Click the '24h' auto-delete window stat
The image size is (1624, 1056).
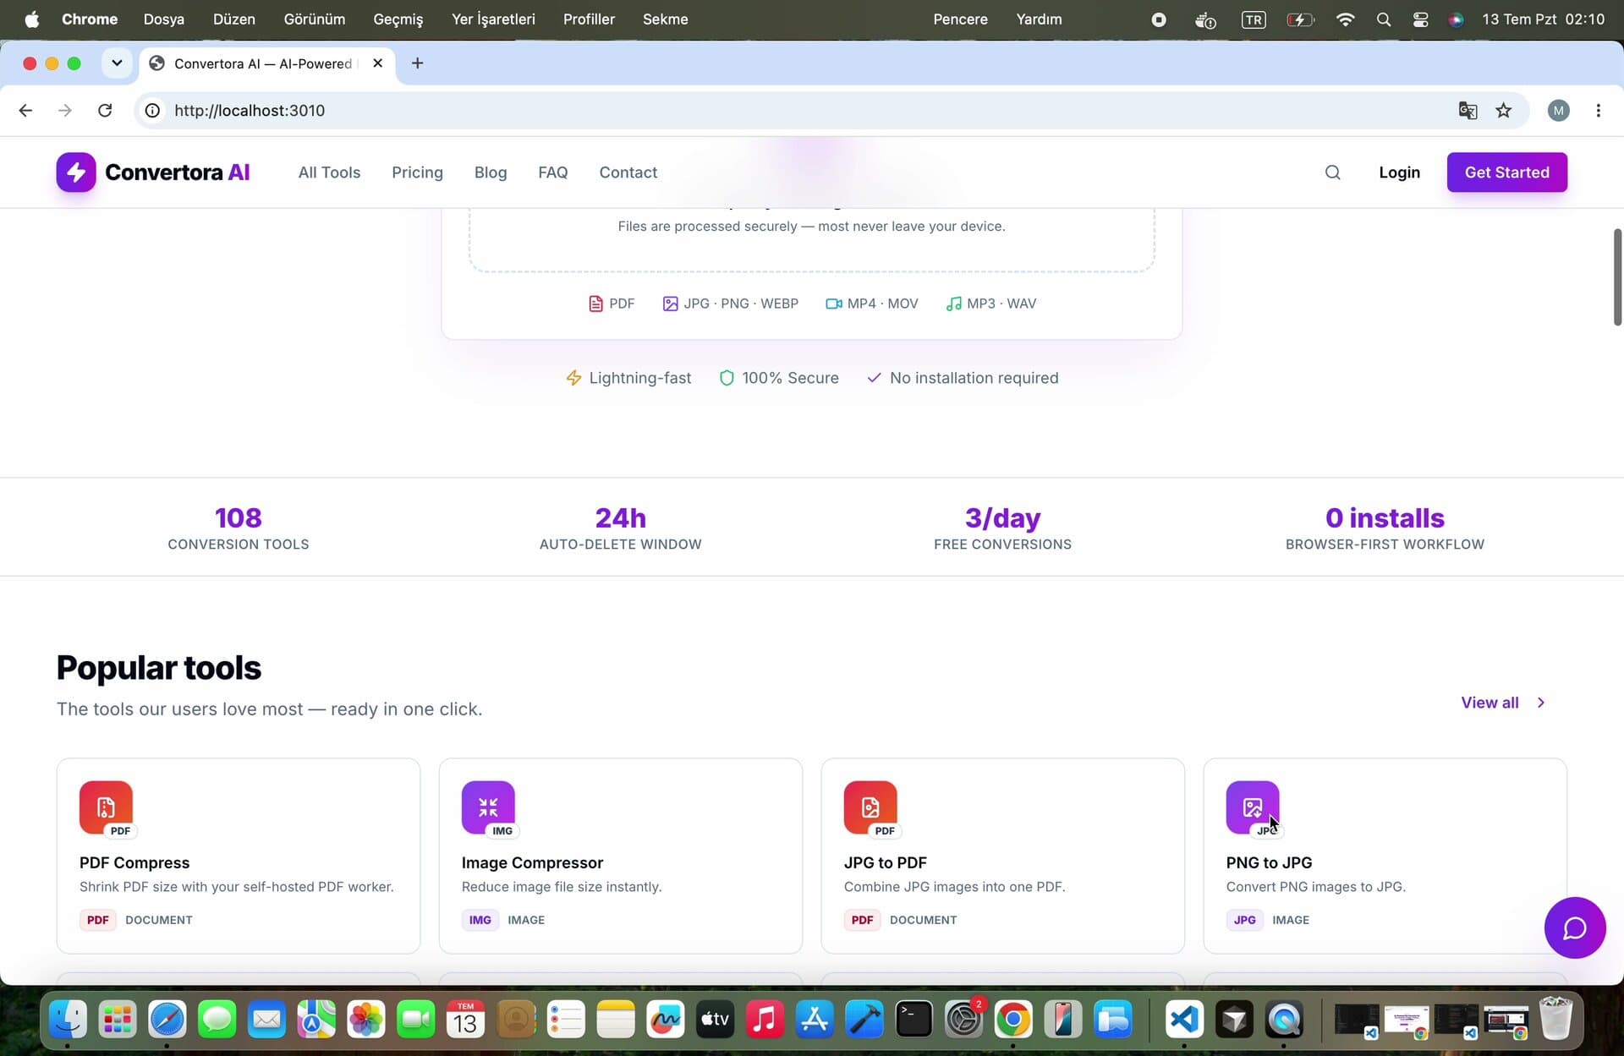click(x=620, y=517)
